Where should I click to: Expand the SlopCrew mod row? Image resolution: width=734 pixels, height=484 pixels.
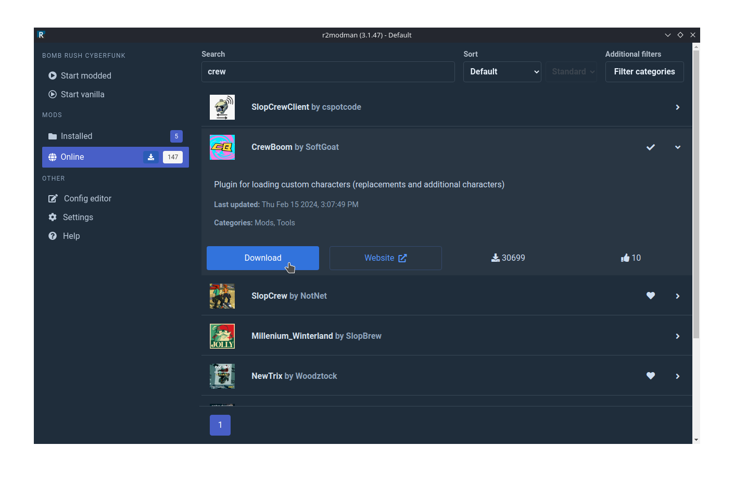click(x=678, y=296)
